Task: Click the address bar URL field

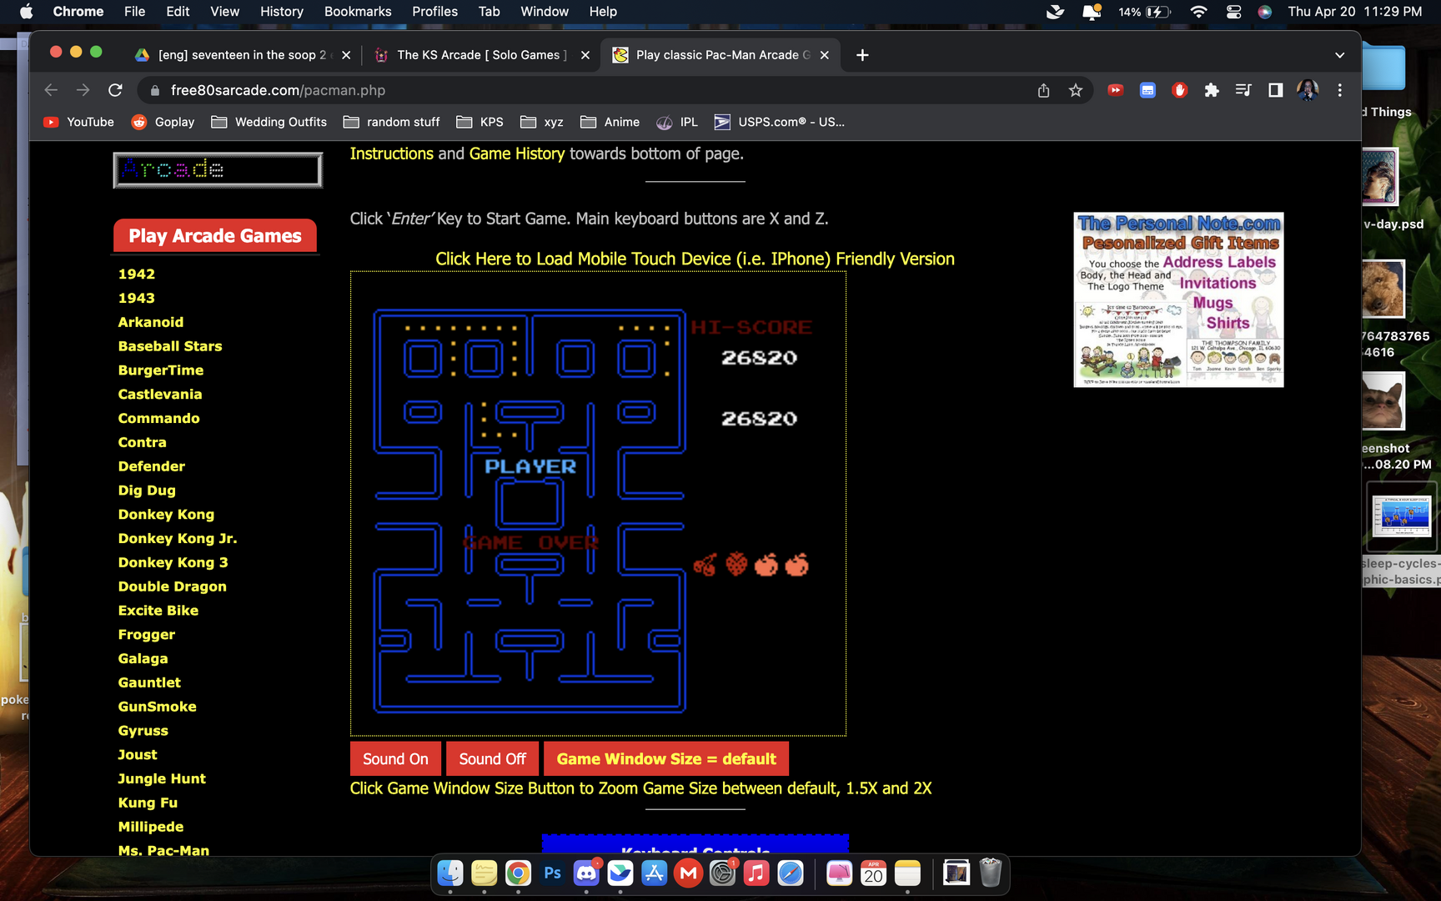Action: (584, 90)
